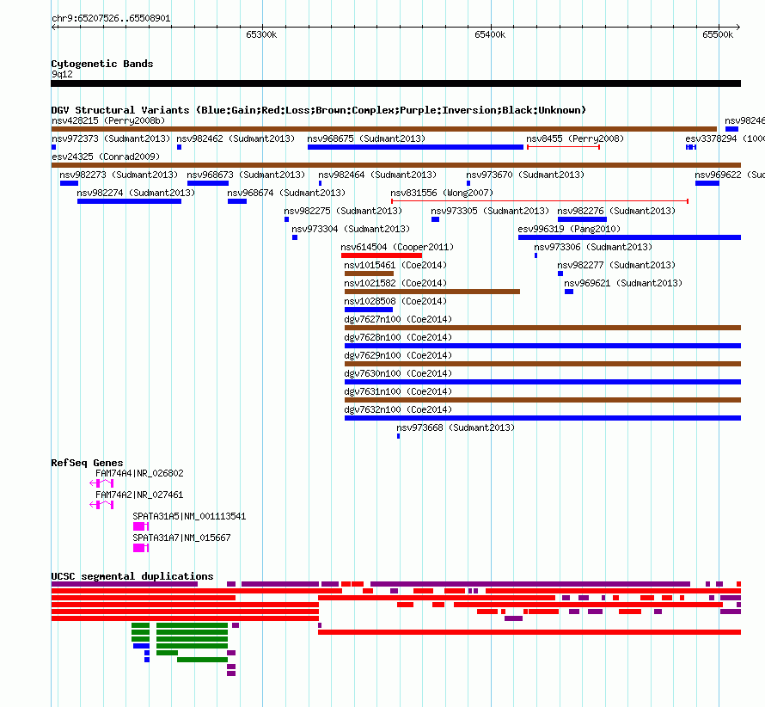Click the nsv969622 variant label
This screenshot has height=707, width=765.
click(730, 175)
